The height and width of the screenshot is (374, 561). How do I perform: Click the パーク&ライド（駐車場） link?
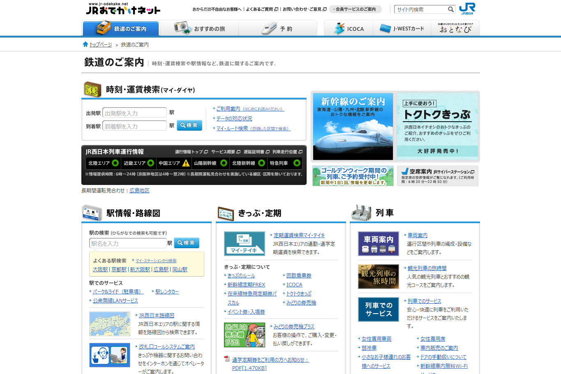point(118,292)
